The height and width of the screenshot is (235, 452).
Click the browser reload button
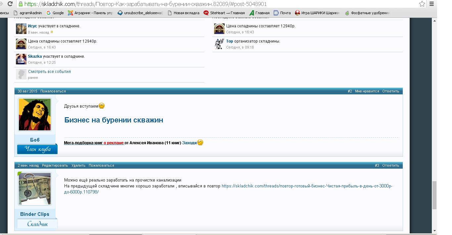tap(10, 4)
